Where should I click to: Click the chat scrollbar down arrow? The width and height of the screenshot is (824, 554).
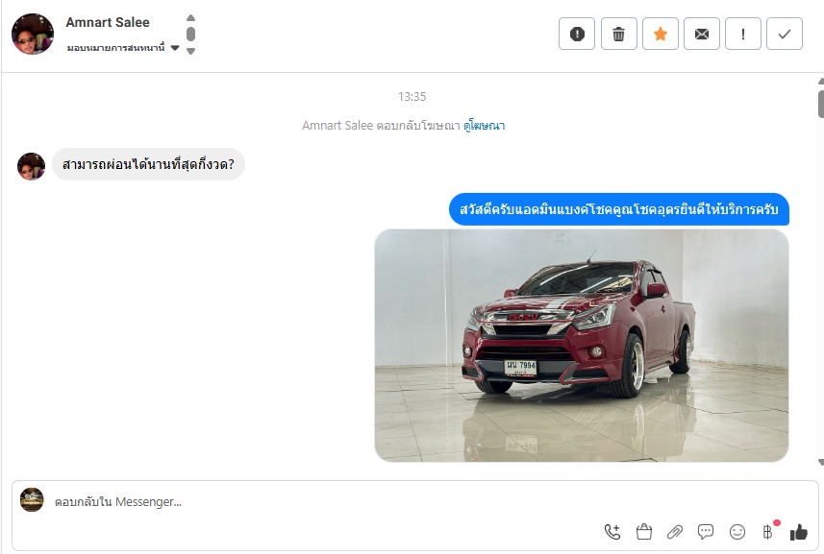pyautogui.click(x=821, y=462)
